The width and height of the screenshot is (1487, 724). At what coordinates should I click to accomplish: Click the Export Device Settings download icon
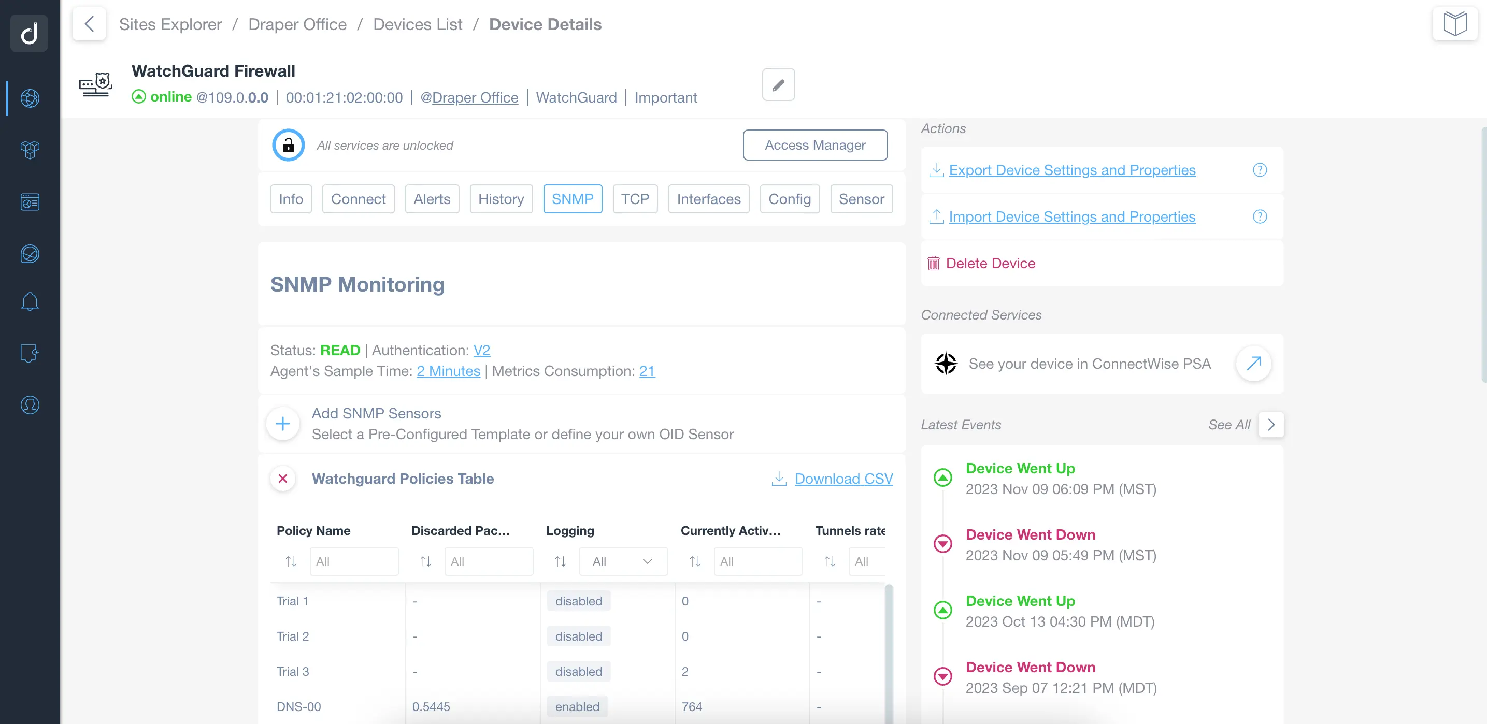click(936, 170)
